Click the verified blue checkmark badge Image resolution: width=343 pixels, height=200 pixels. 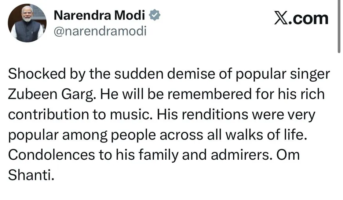[x=155, y=15]
